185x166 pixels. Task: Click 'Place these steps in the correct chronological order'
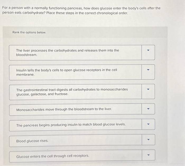tap(87, 13)
